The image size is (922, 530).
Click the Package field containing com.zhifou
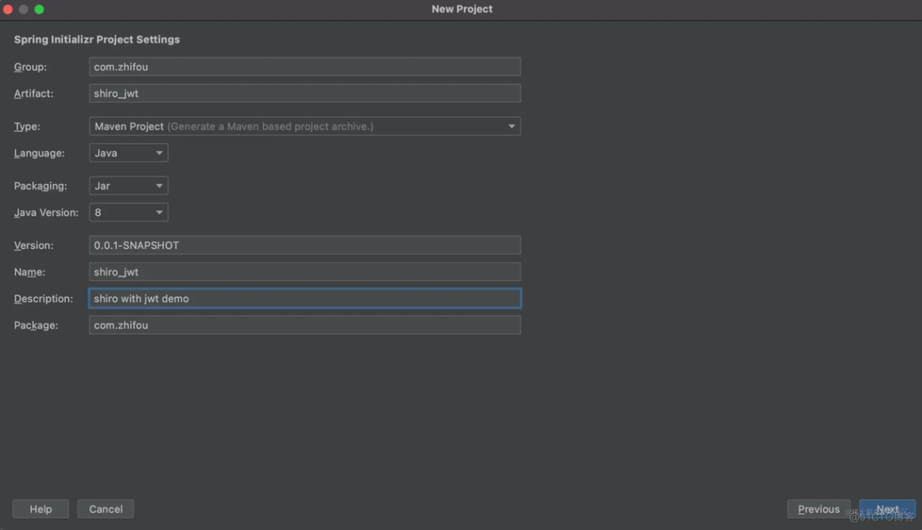304,325
